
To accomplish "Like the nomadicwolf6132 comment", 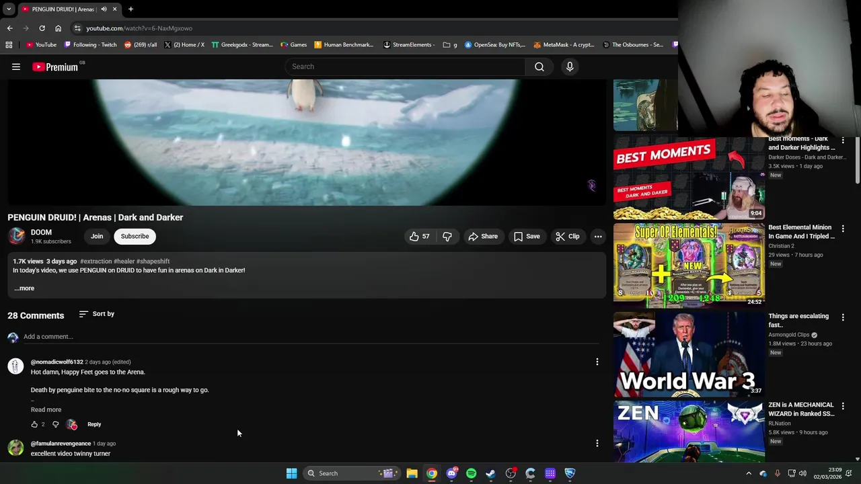I will pos(34,424).
